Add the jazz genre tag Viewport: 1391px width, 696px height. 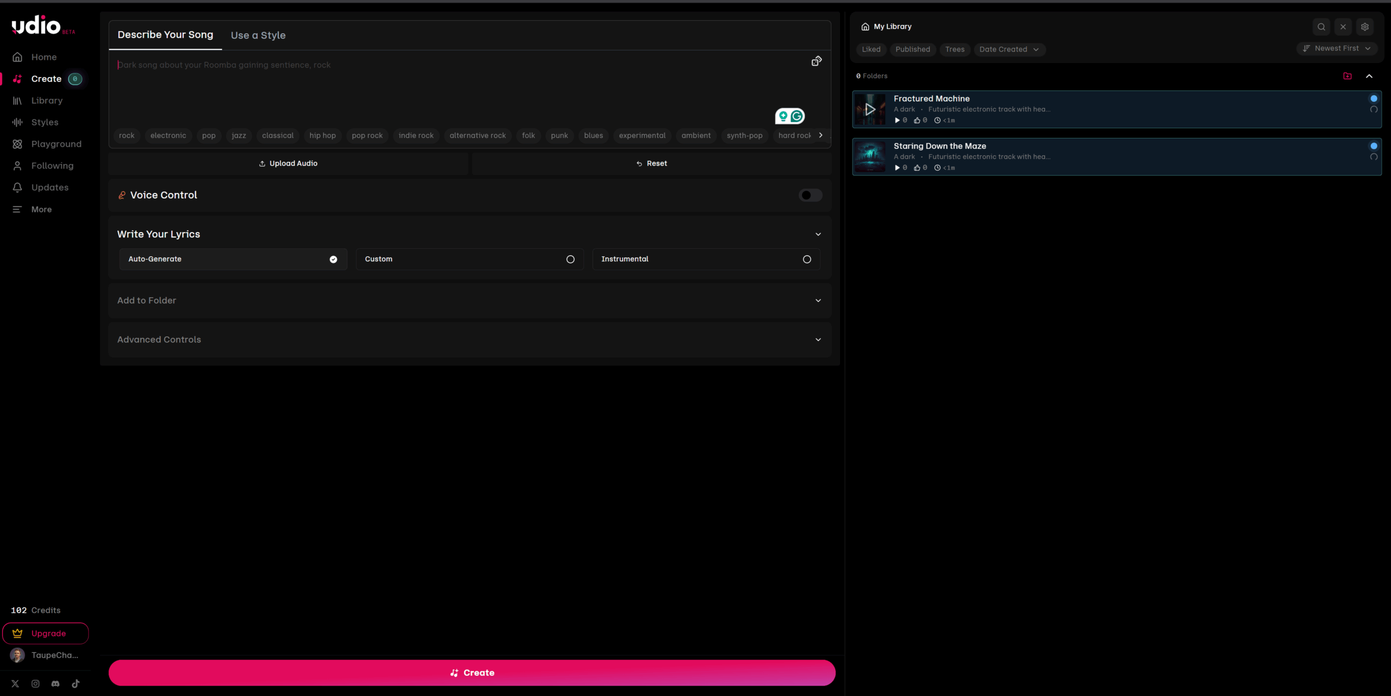239,135
